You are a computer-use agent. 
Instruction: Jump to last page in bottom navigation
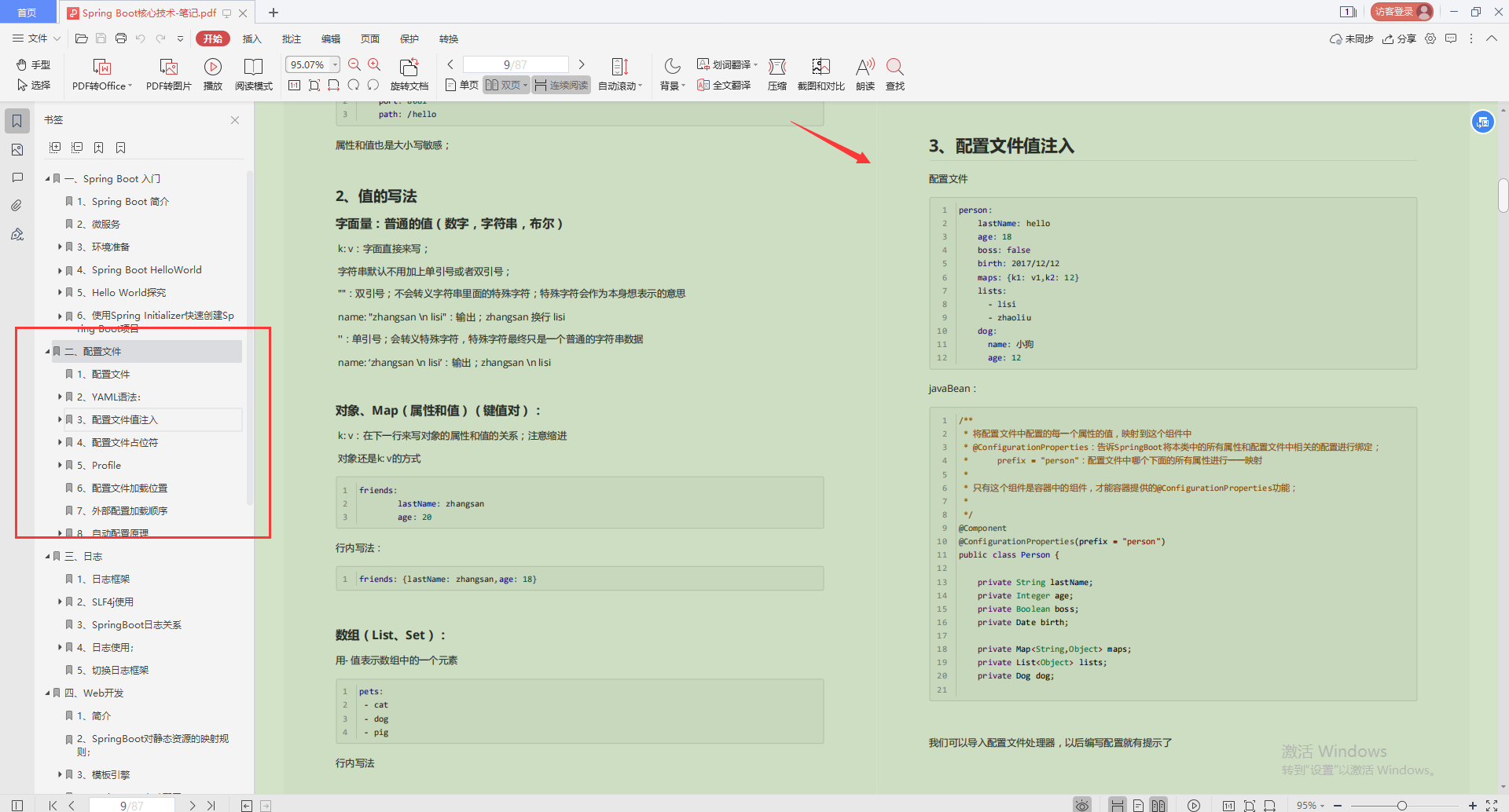click(211, 806)
